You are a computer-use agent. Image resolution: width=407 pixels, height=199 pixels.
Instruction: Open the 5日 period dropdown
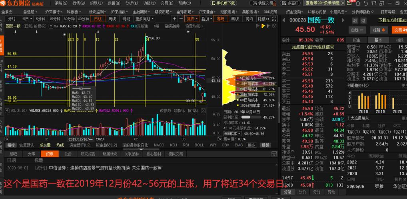tap(27, 19)
